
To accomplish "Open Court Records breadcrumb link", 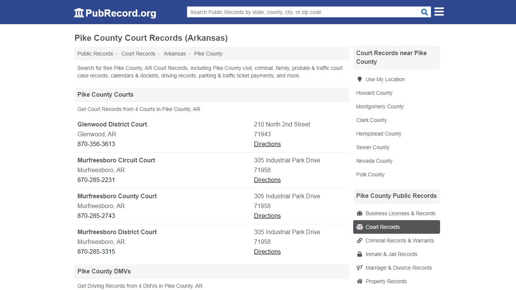I will pyautogui.click(x=138, y=54).
